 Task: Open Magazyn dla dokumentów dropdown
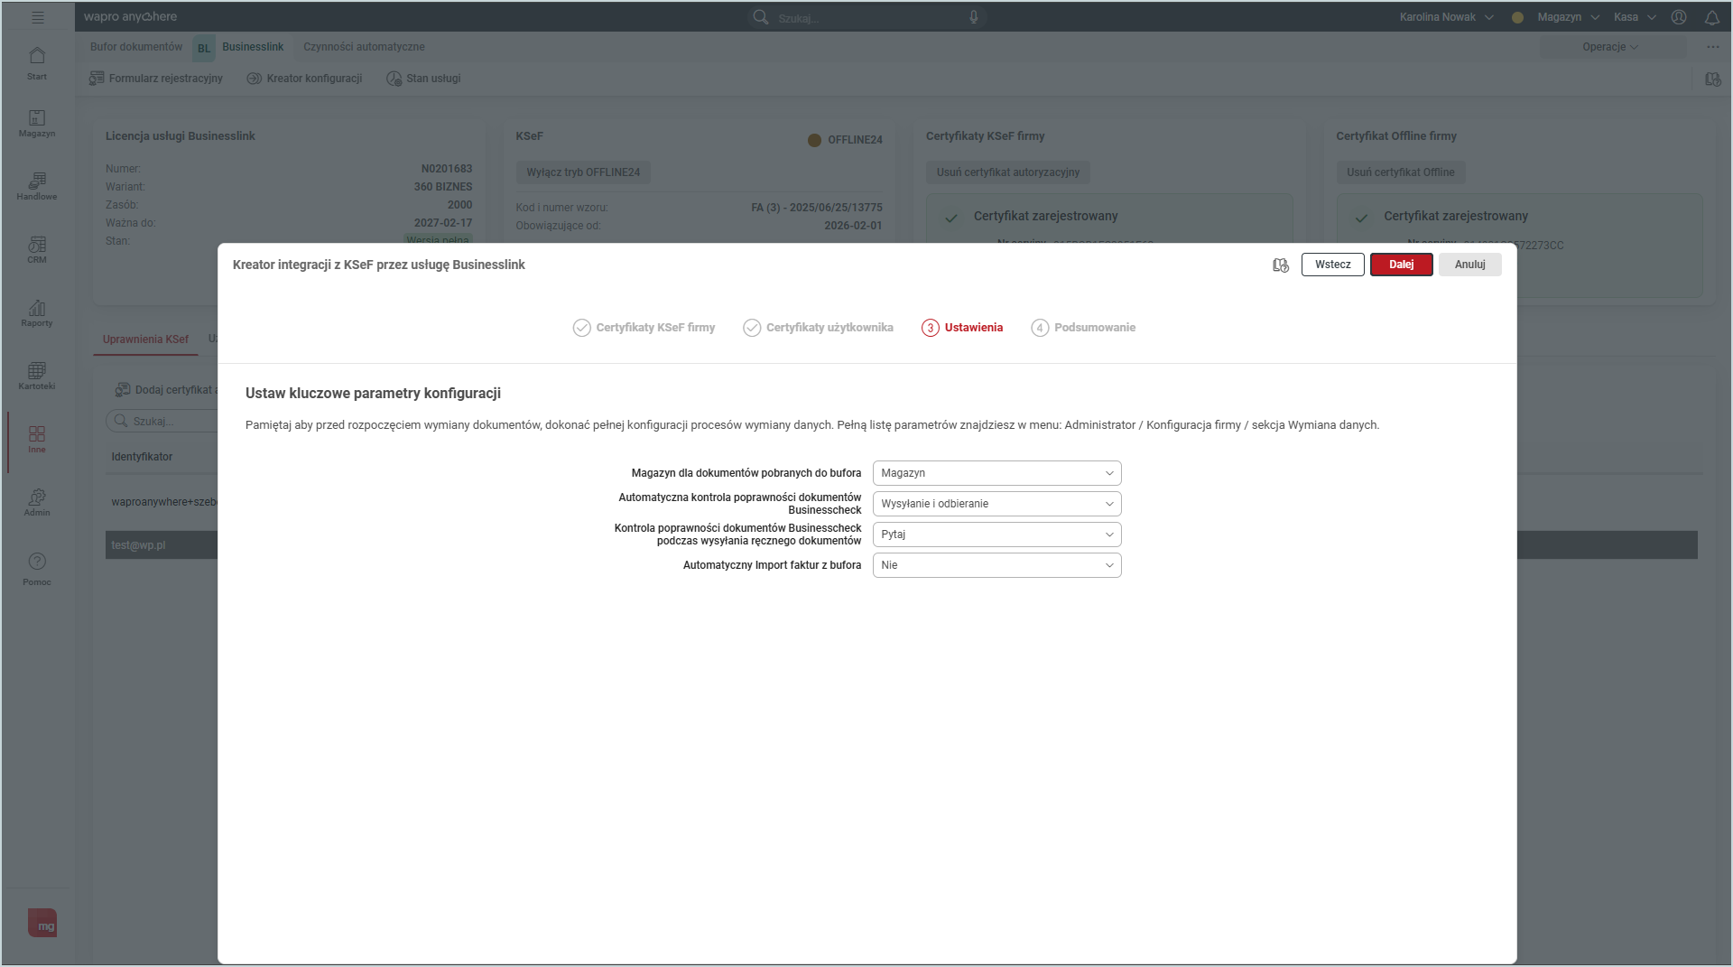coord(996,473)
